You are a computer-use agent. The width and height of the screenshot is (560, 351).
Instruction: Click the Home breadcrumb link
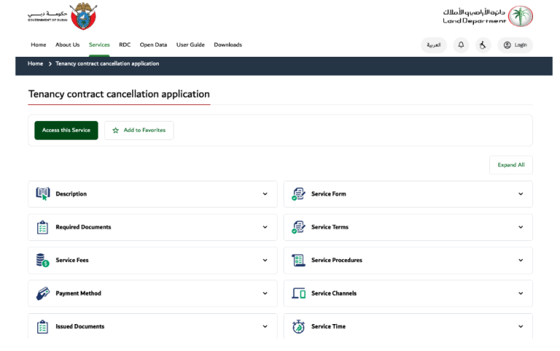click(x=35, y=64)
